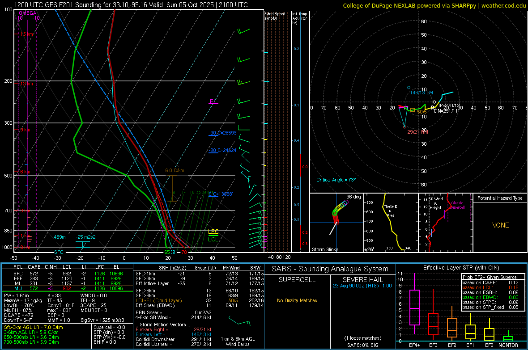Image resolution: width=528 pixels, height=350 pixels.
Task: Select the SFC parcel row in table
Action: click(x=68, y=274)
